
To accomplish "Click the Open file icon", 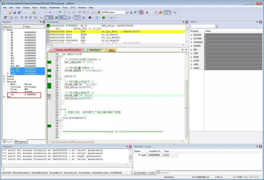I will coord(10,12).
